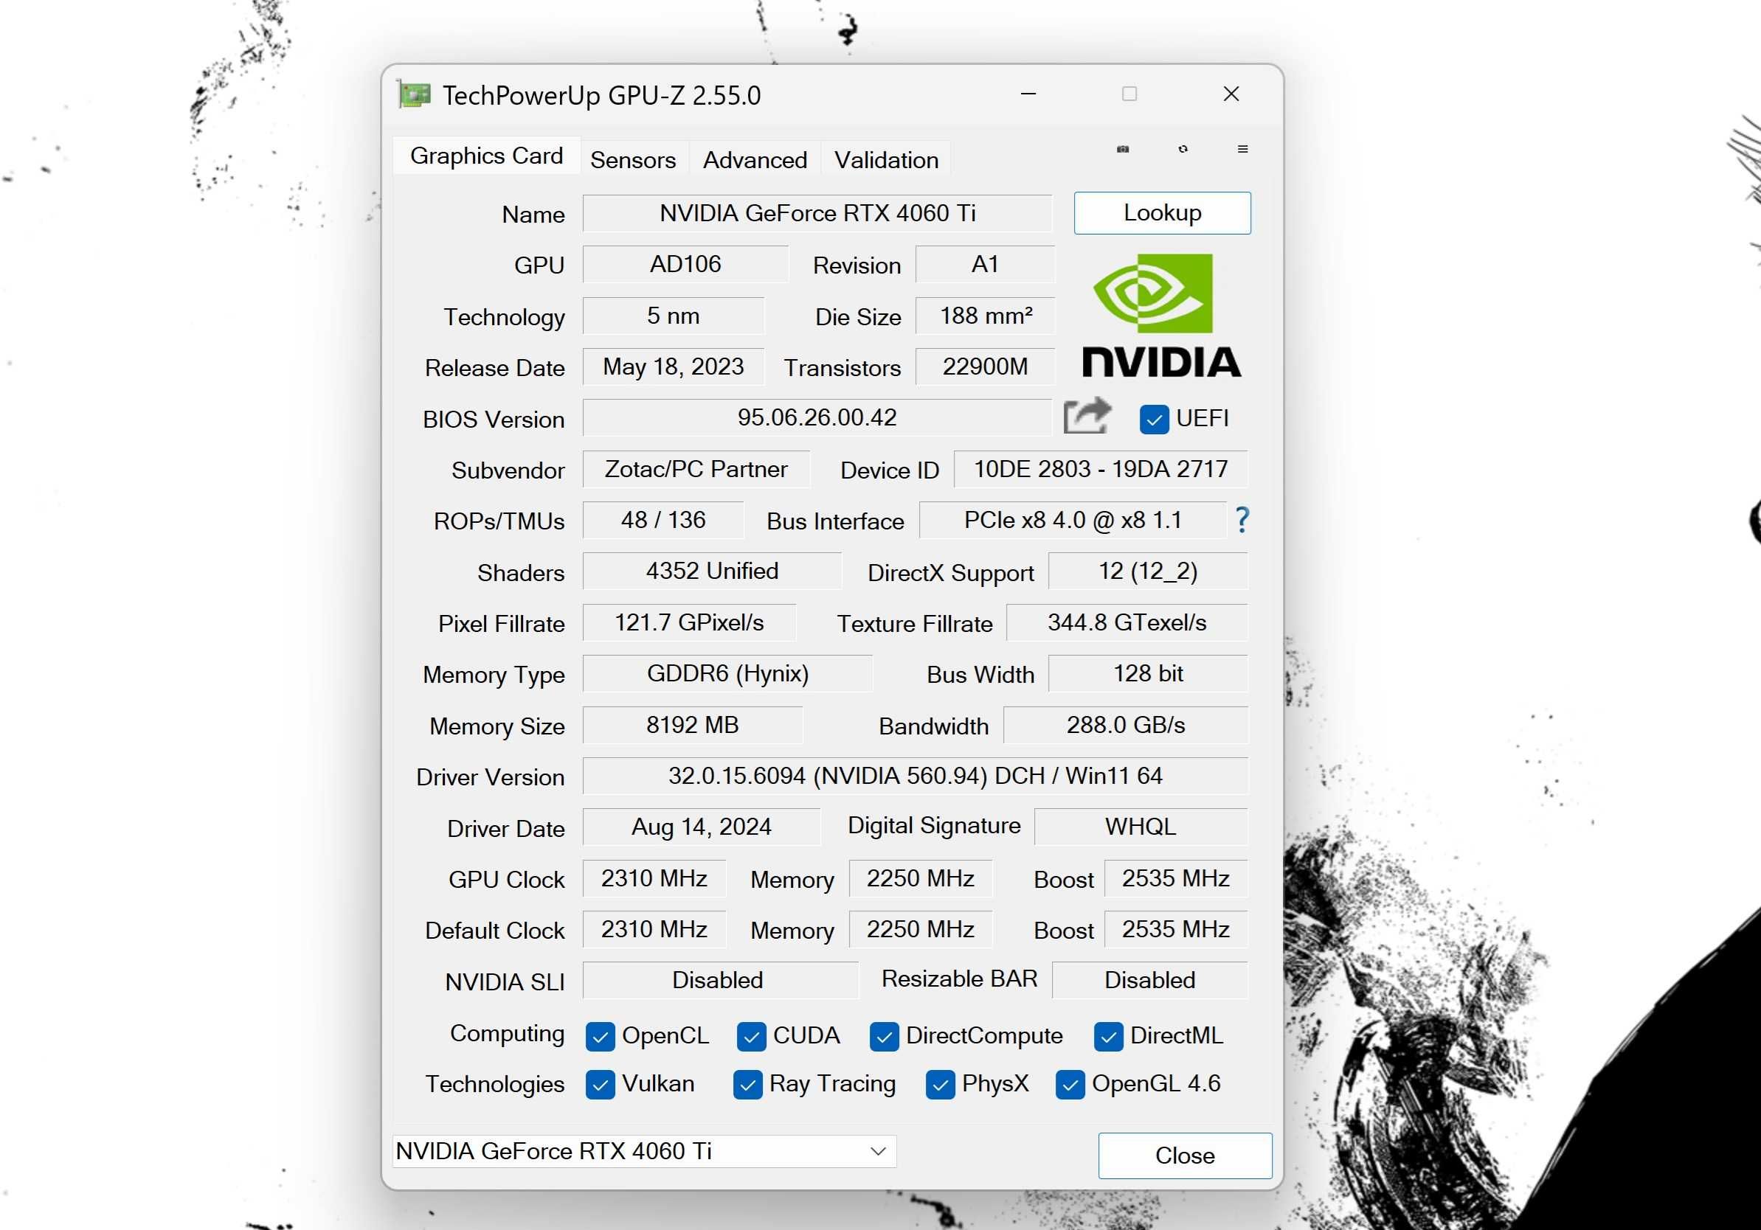Click the BIOS export share icon
1761x1230 pixels.
tap(1087, 416)
